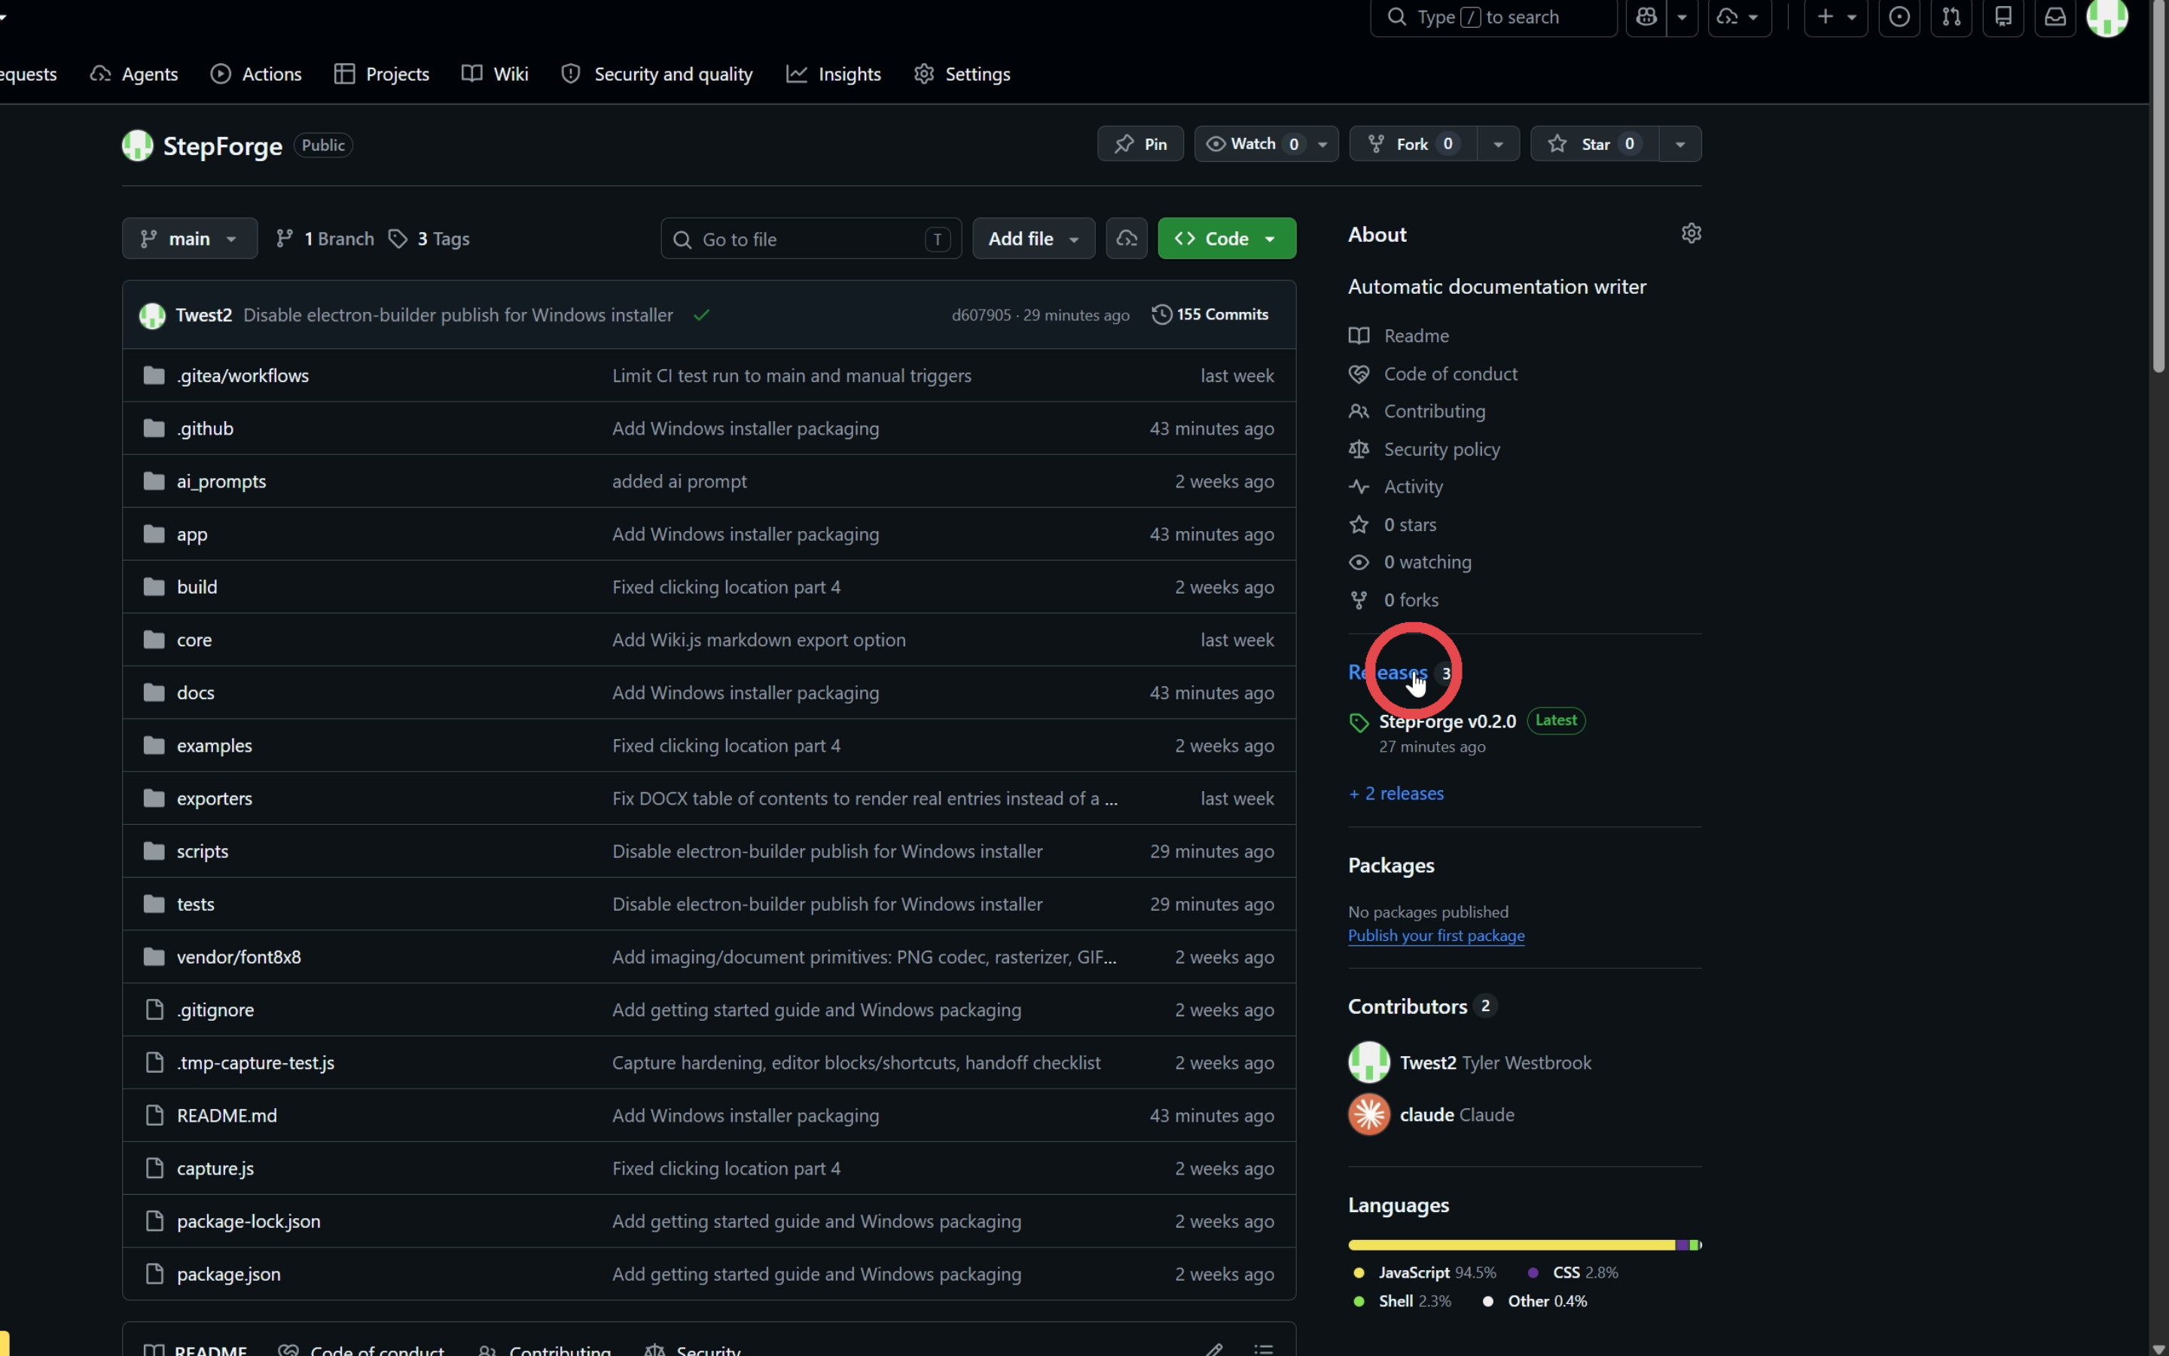Open the plus create-new dropdown
This screenshot has width=2169, height=1356.
(x=1835, y=17)
